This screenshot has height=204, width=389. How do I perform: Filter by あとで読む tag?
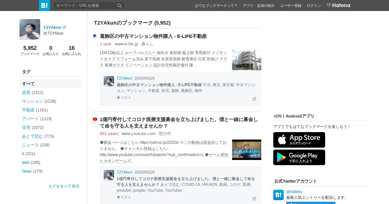click(32, 136)
